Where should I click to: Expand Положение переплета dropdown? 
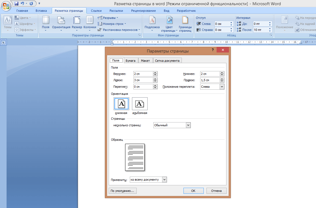coord(222,87)
